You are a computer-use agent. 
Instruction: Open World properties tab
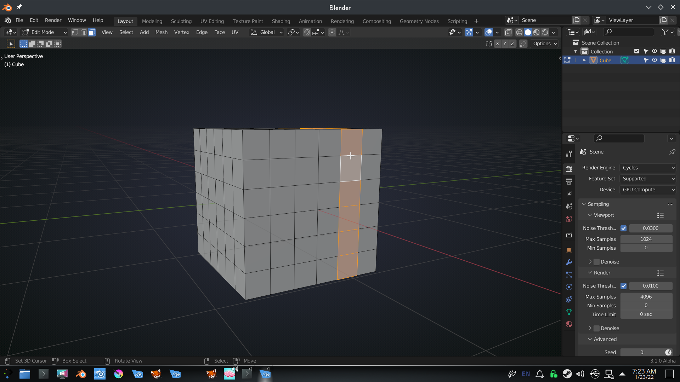pyautogui.click(x=569, y=219)
